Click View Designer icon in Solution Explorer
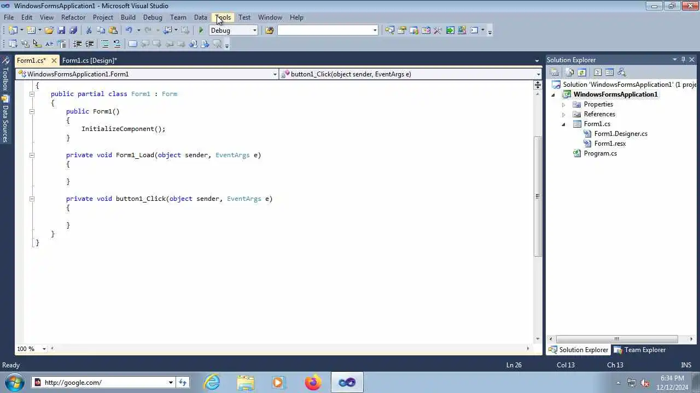This screenshot has width=700, height=393. 609,73
